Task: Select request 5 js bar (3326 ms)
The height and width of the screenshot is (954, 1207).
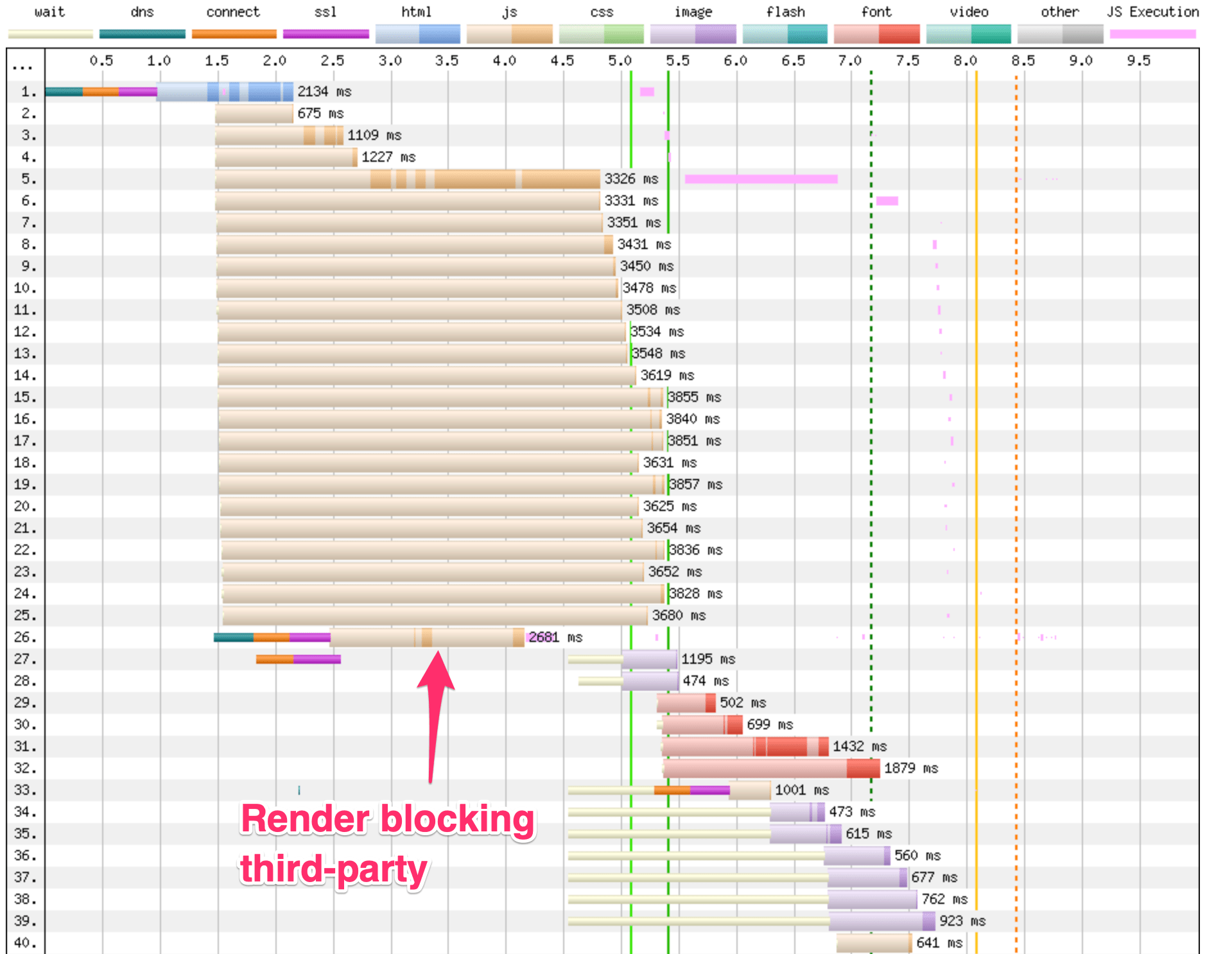Action: click(408, 179)
